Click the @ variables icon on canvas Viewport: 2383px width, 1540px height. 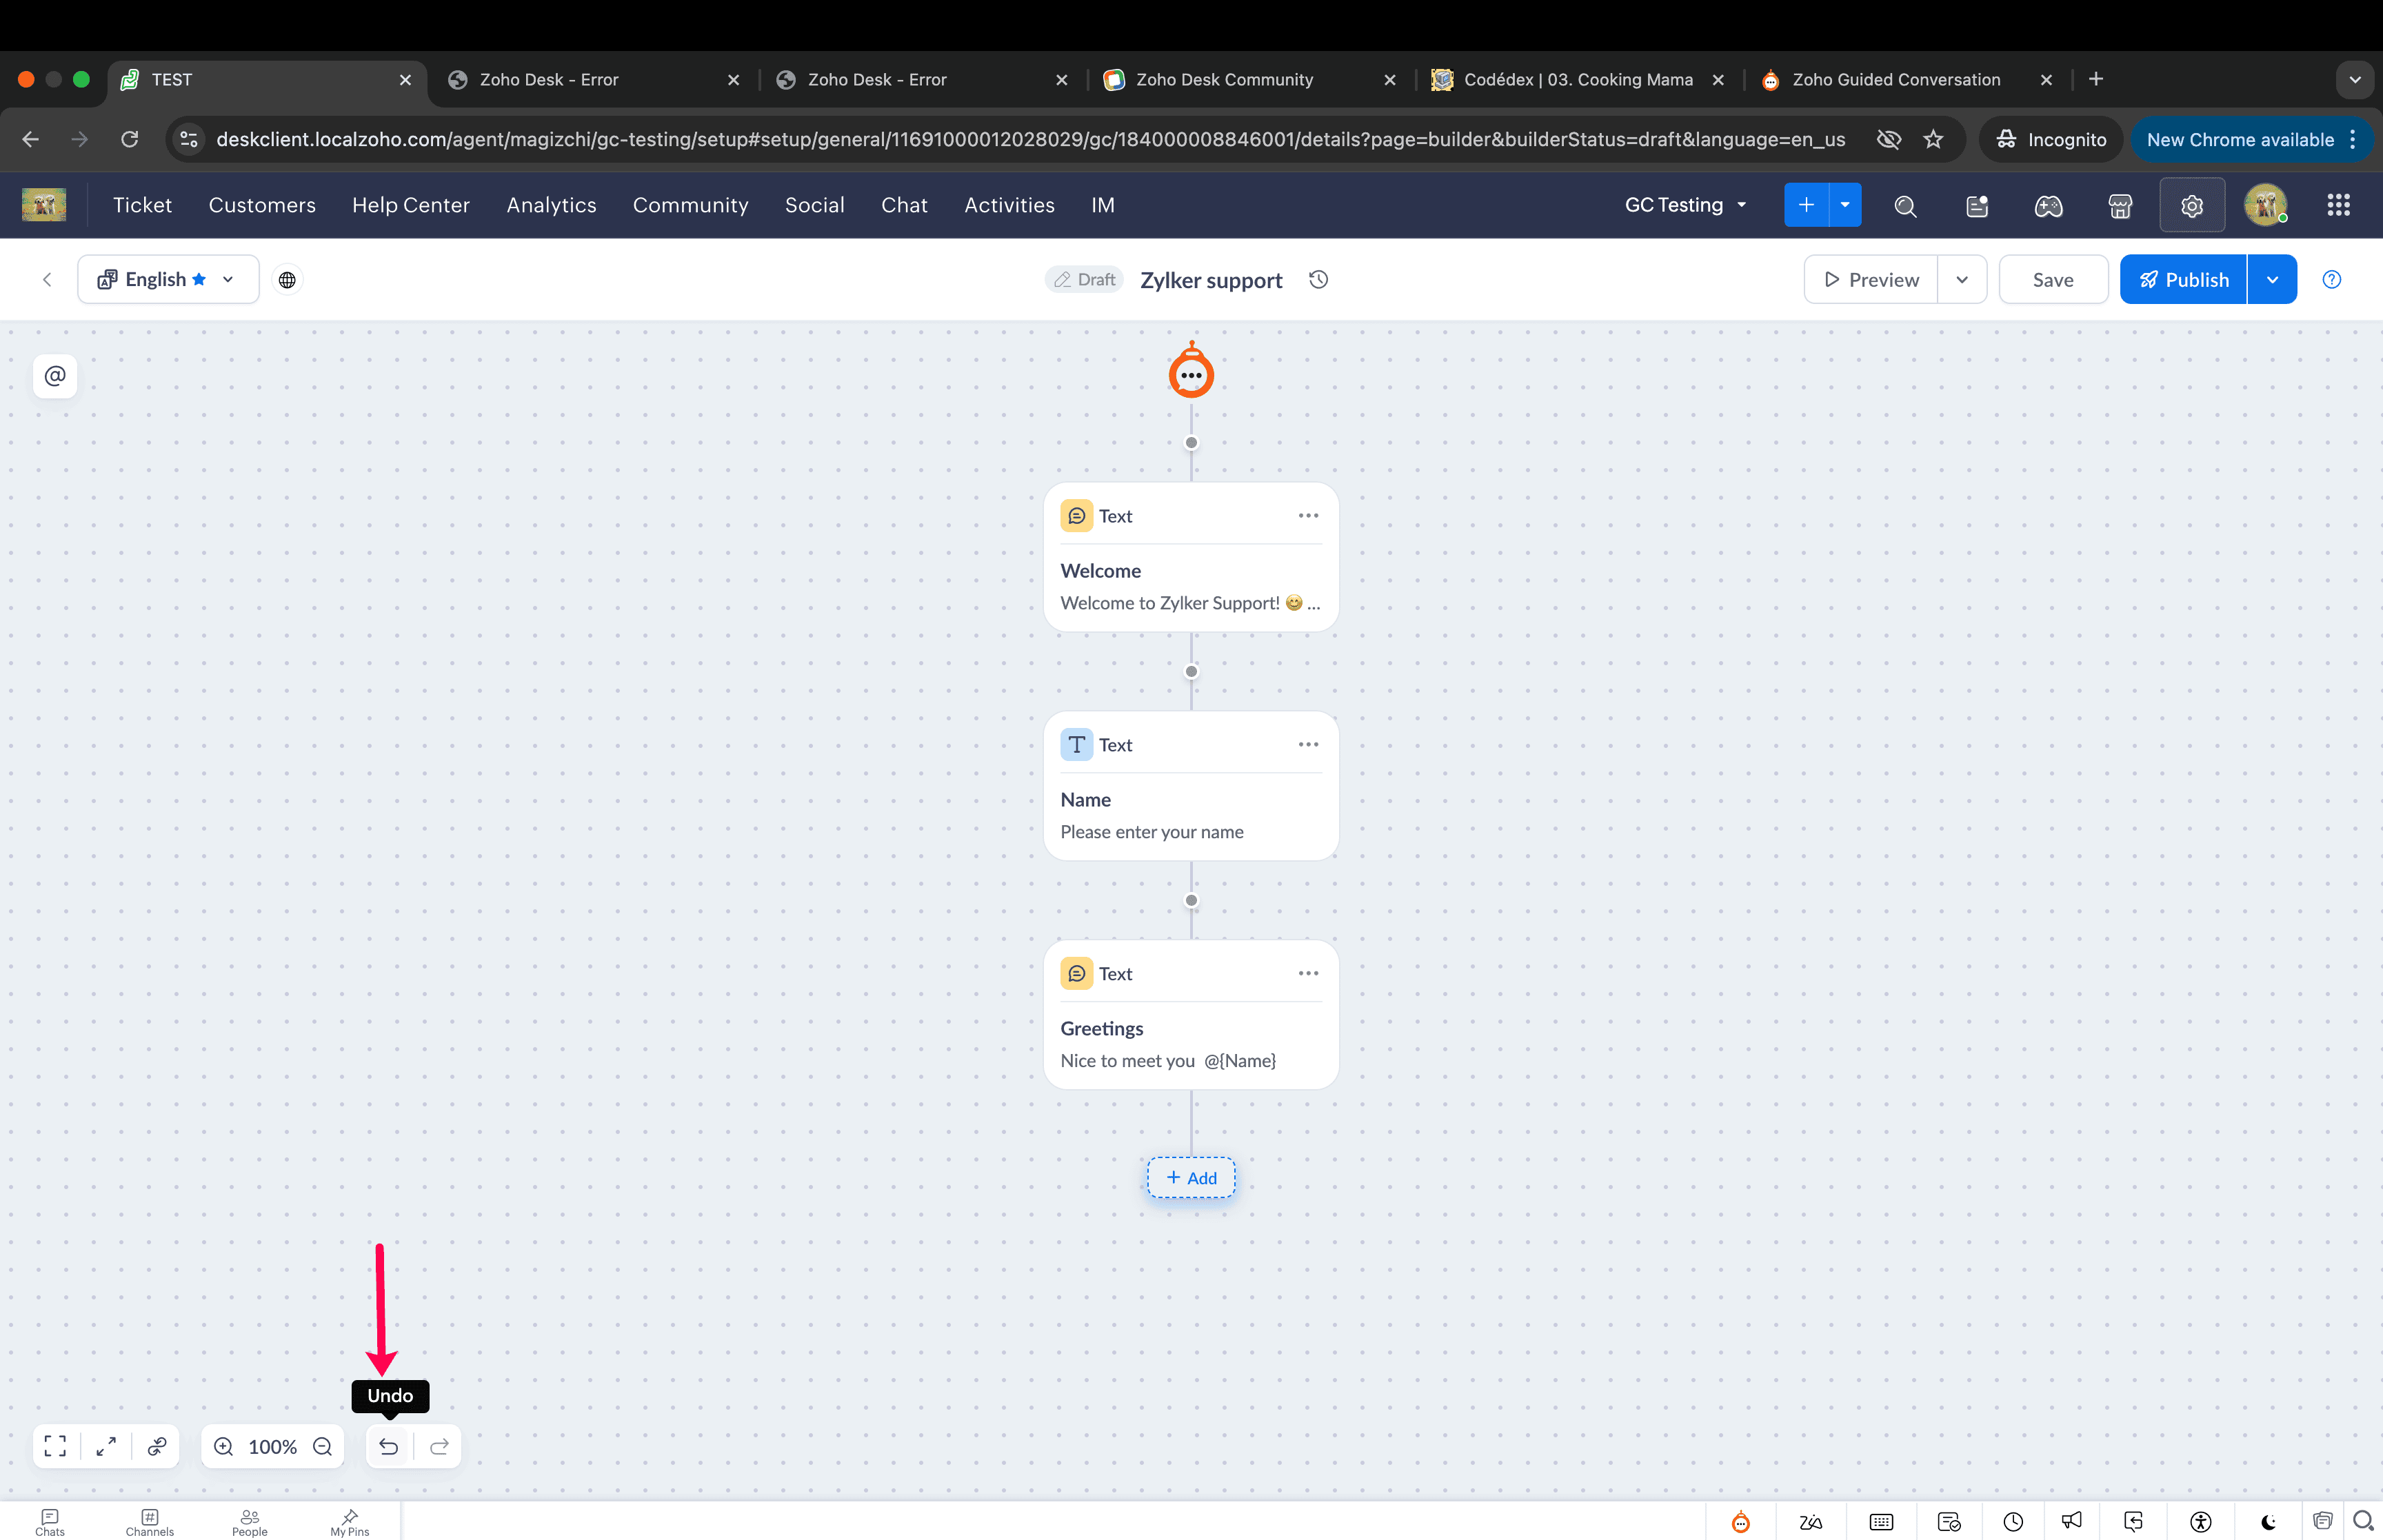55,376
